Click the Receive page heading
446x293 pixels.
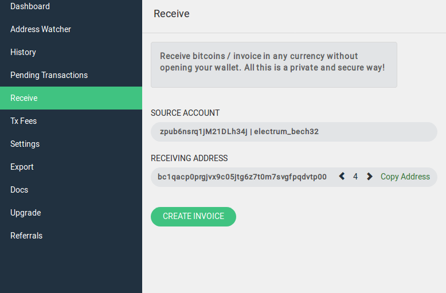point(171,14)
